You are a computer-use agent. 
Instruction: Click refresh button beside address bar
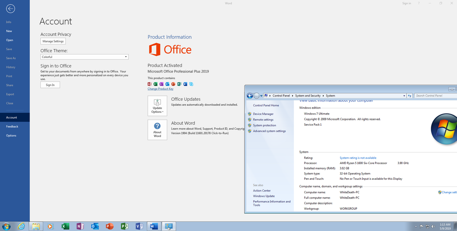point(410,95)
